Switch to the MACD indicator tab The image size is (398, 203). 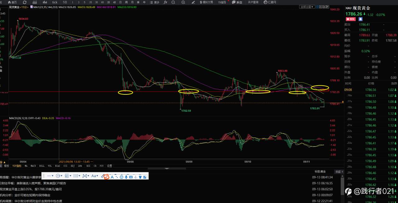(33, 166)
